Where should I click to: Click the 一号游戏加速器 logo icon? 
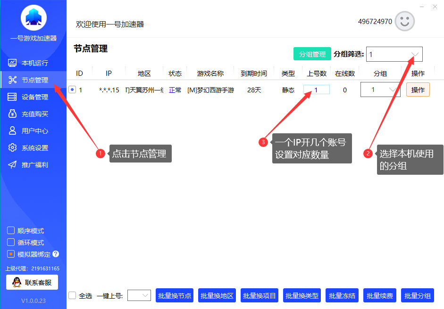(x=34, y=17)
